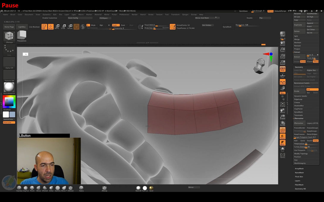Toggle Zadd sculpting mode

coord(116,25)
